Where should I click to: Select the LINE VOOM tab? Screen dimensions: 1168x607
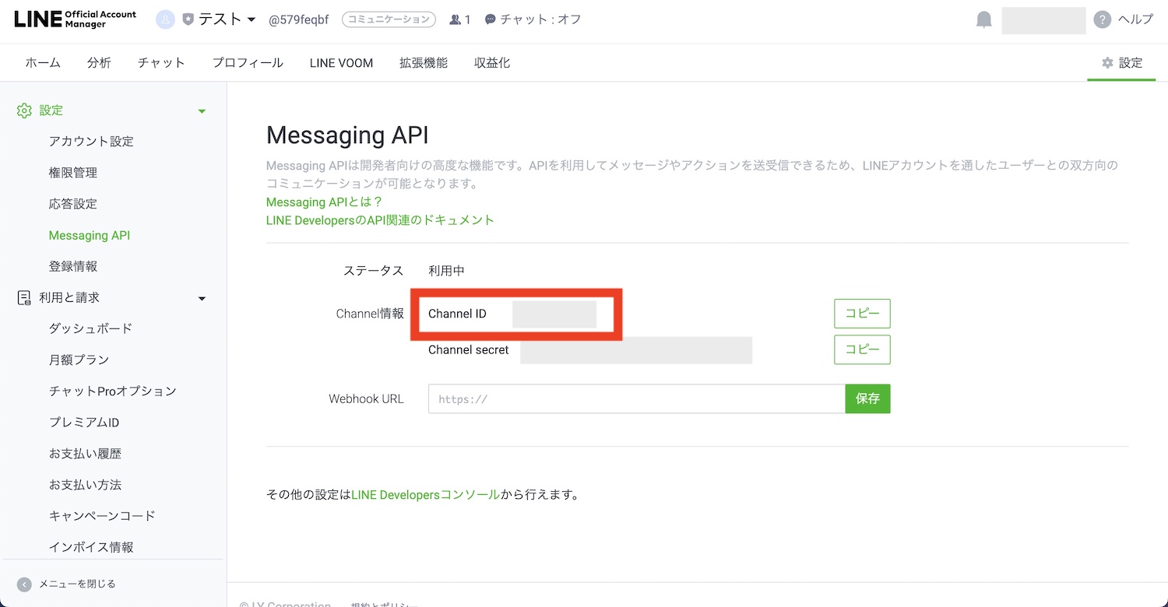(x=341, y=63)
